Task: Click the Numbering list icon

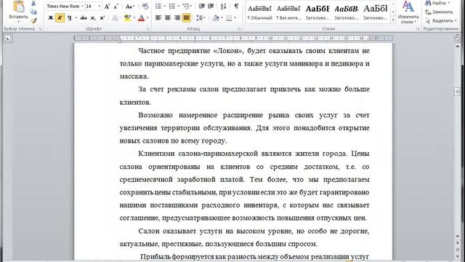Action: (x=172, y=7)
